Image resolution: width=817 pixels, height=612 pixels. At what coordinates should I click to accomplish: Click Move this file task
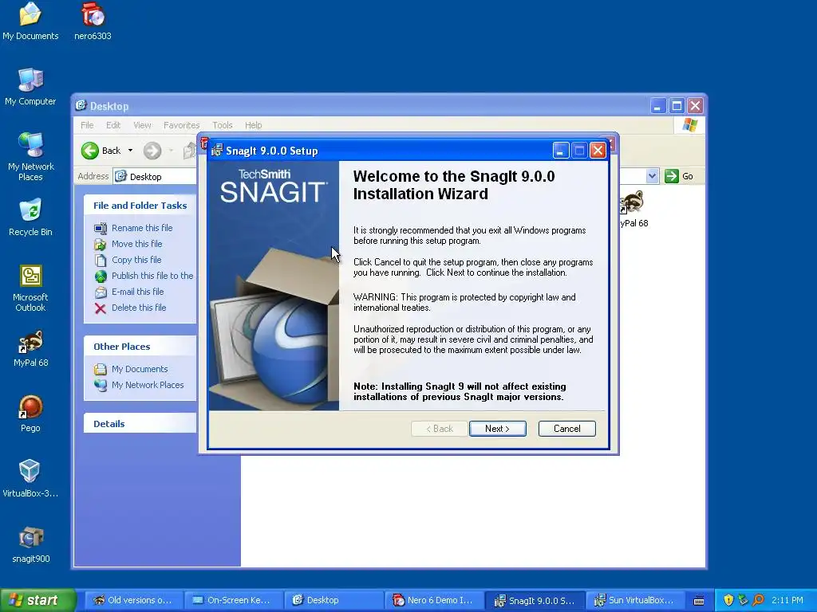click(x=136, y=244)
